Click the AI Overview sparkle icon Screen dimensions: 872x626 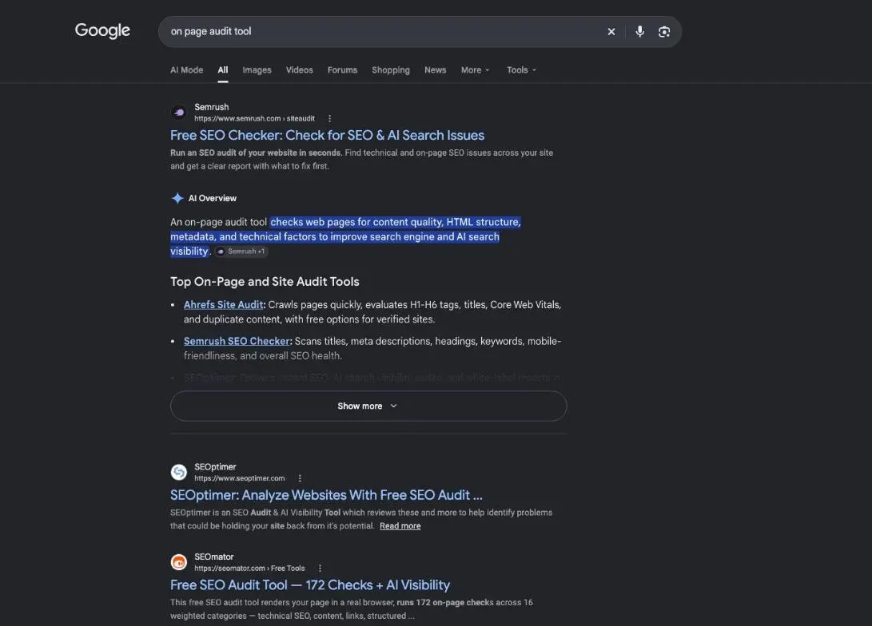[177, 198]
